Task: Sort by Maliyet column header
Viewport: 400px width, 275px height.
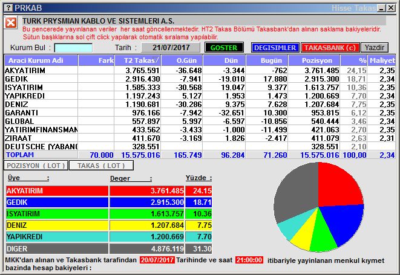Action: tap(382, 60)
